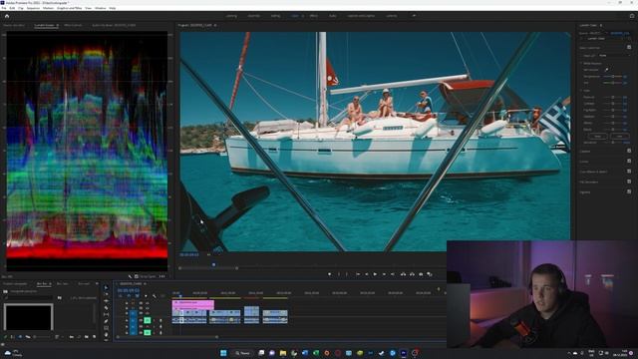The image size is (638, 359).
Task: Click the White Balance eyedropper selector
Action: click(607, 70)
